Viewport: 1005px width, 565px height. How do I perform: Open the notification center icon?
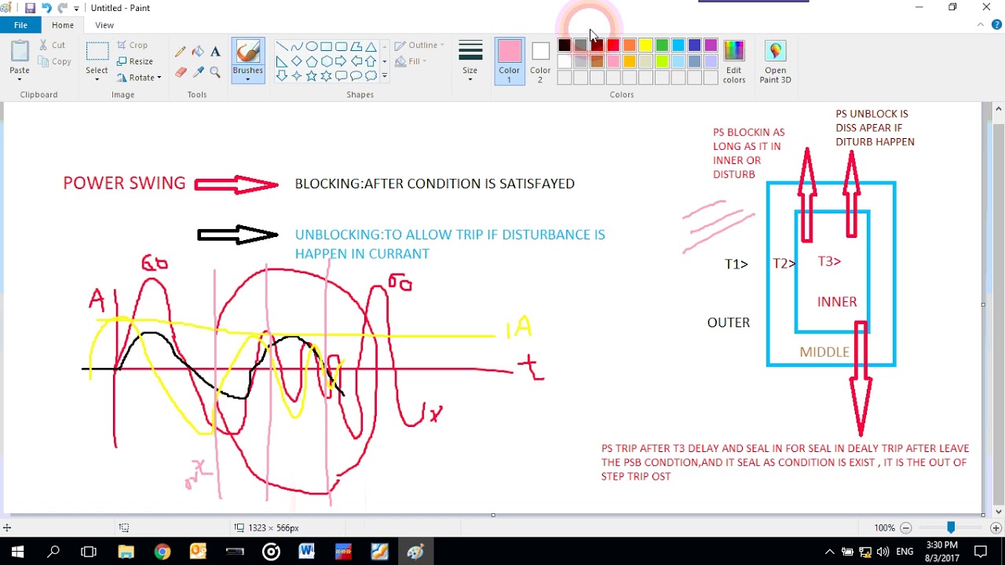coord(980,552)
